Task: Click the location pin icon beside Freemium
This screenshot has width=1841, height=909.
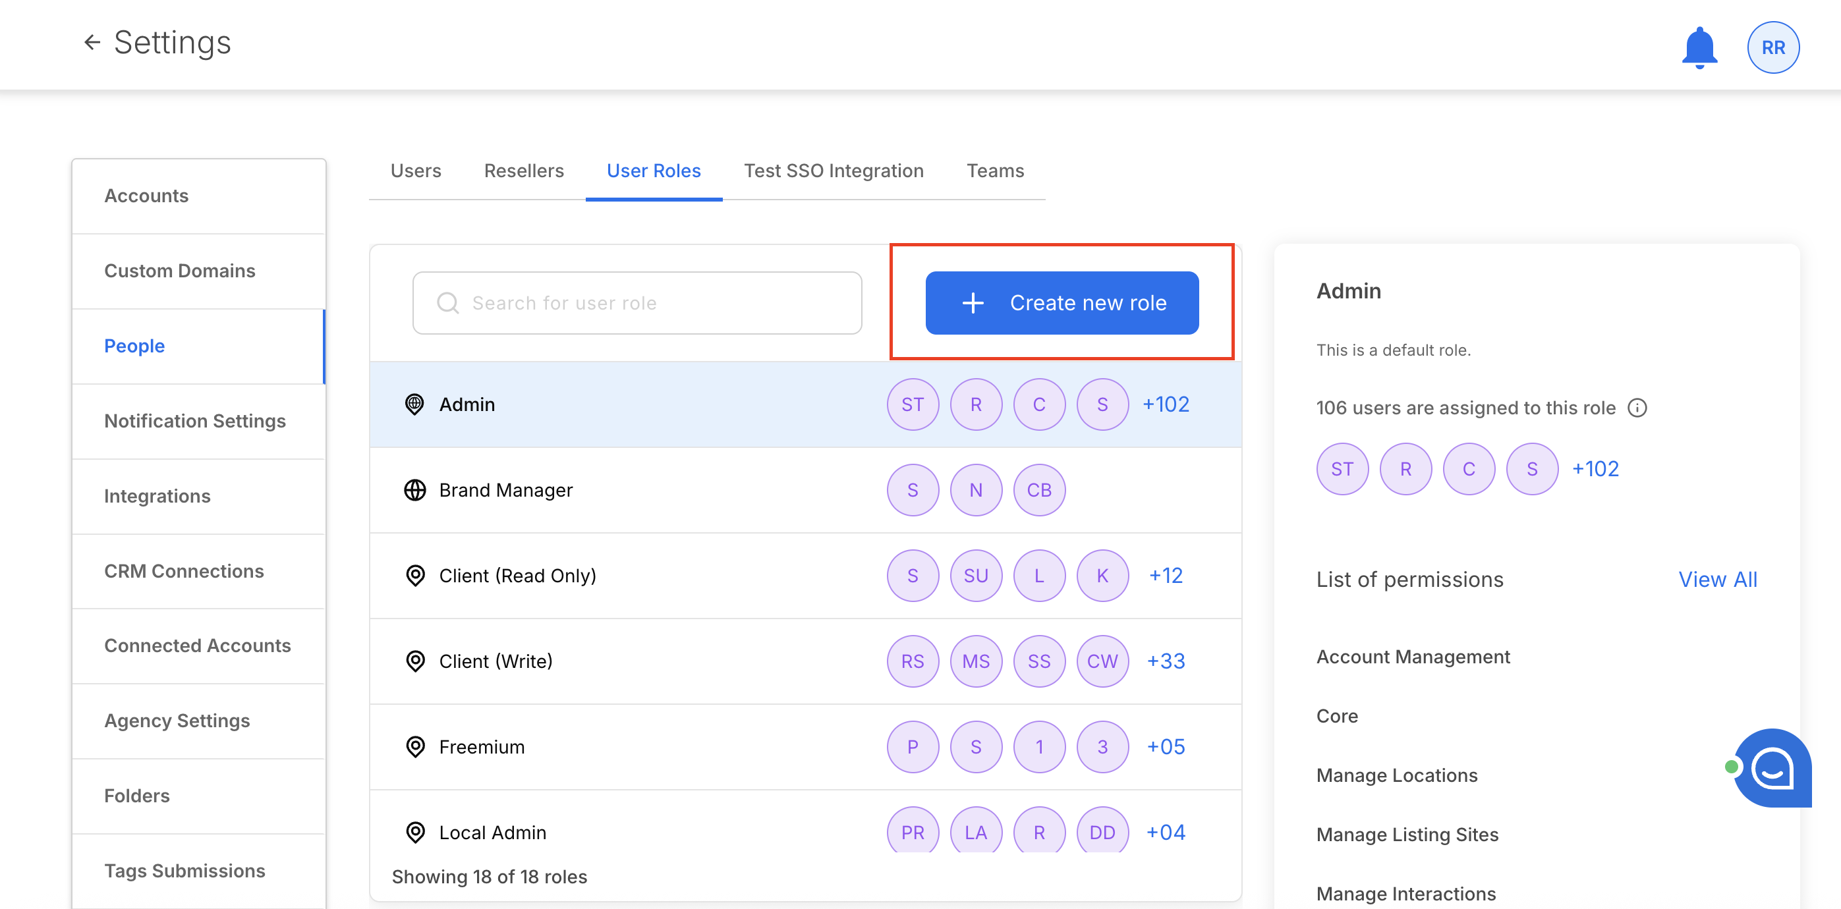Action: click(414, 747)
